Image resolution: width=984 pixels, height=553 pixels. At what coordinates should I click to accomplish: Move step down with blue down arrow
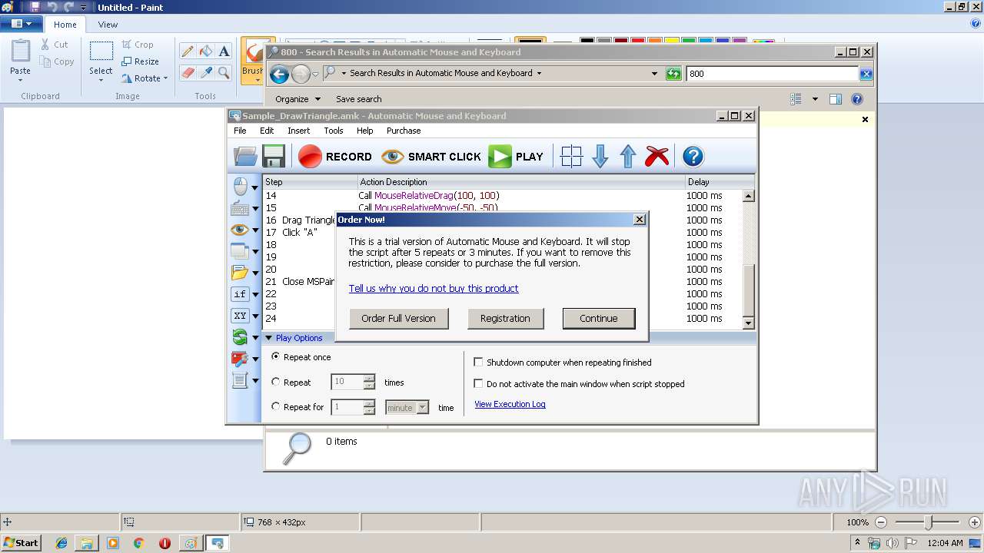coord(600,157)
